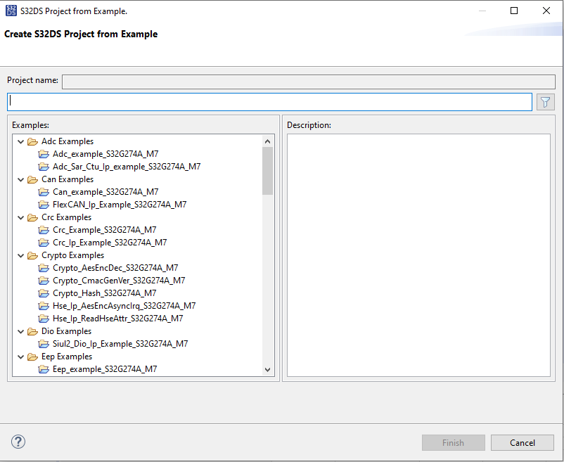
Task: Click the Crc_Example_S32G274A_M7 project icon
Action: point(44,230)
